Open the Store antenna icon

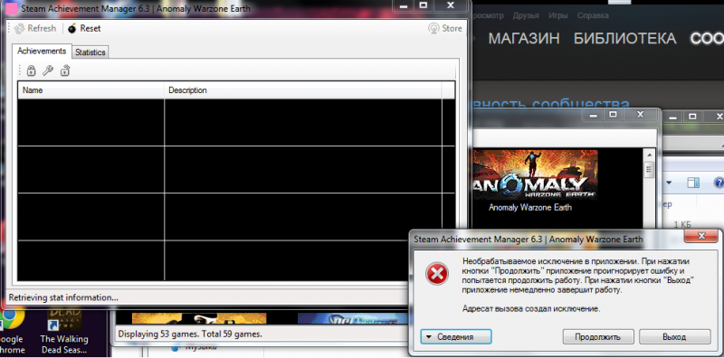433,29
